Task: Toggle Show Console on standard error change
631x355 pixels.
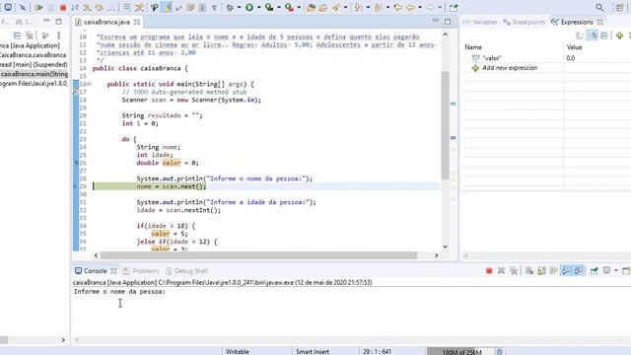Action: 579,271
